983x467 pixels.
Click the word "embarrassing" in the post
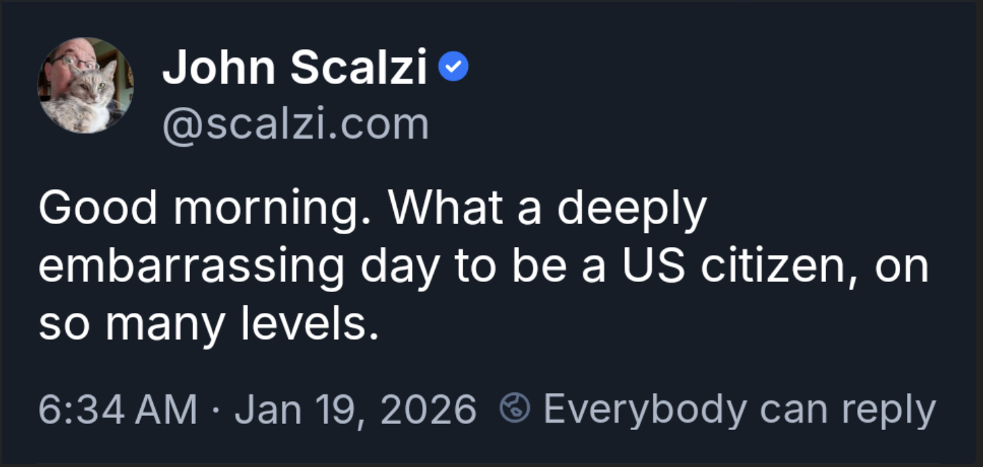point(191,266)
